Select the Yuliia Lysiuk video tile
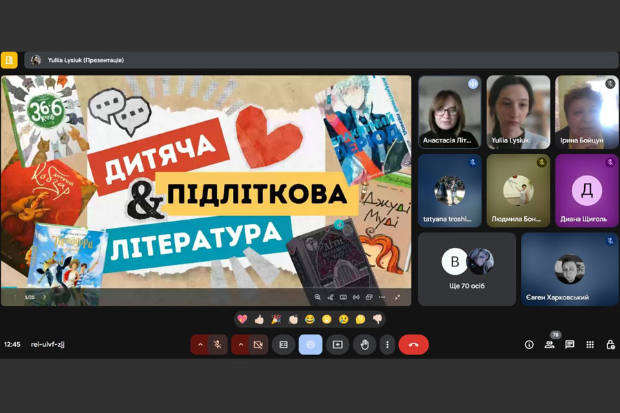The height and width of the screenshot is (413, 620). tap(518, 112)
